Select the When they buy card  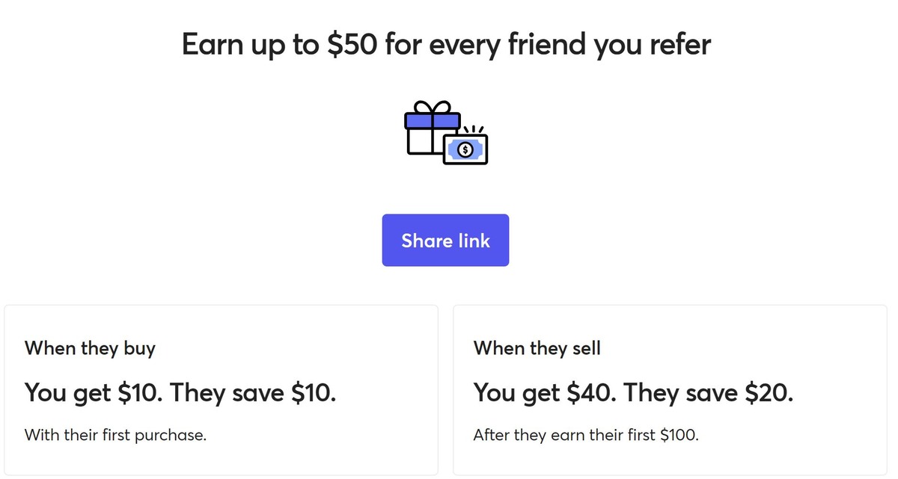221,389
